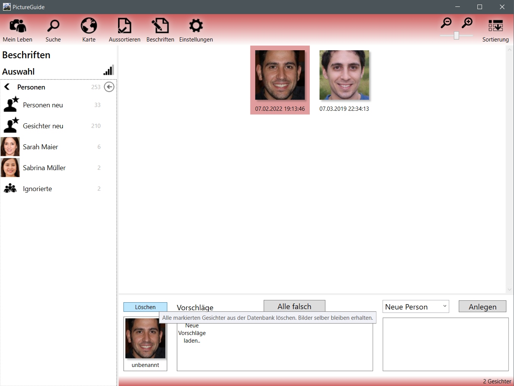The image size is (514, 386).
Task: Click the empty box below Neue Person
Action: point(445,344)
